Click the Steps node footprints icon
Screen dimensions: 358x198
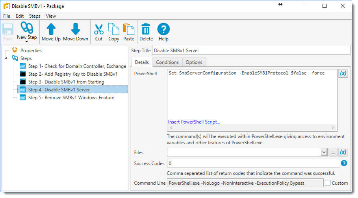click(x=15, y=58)
